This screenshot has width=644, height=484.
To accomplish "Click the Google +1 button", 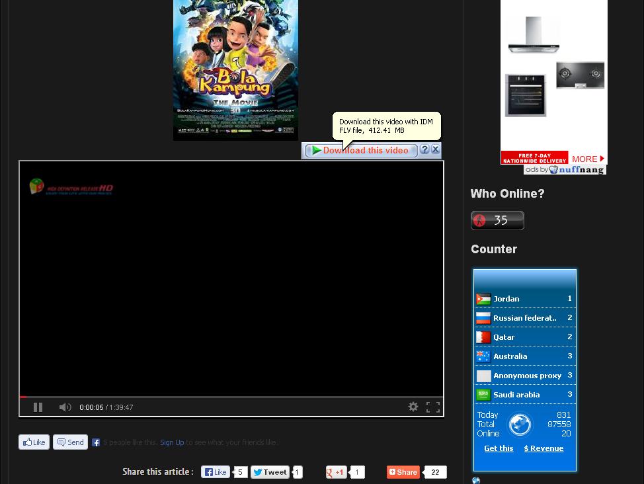I will (x=336, y=472).
